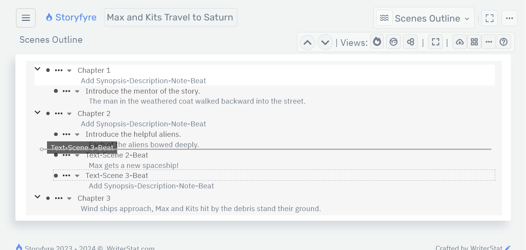Viewport: 526px width, 250px height.
Task: Click the cloud download icon
Action: pyautogui.click(x=460, y=42)
